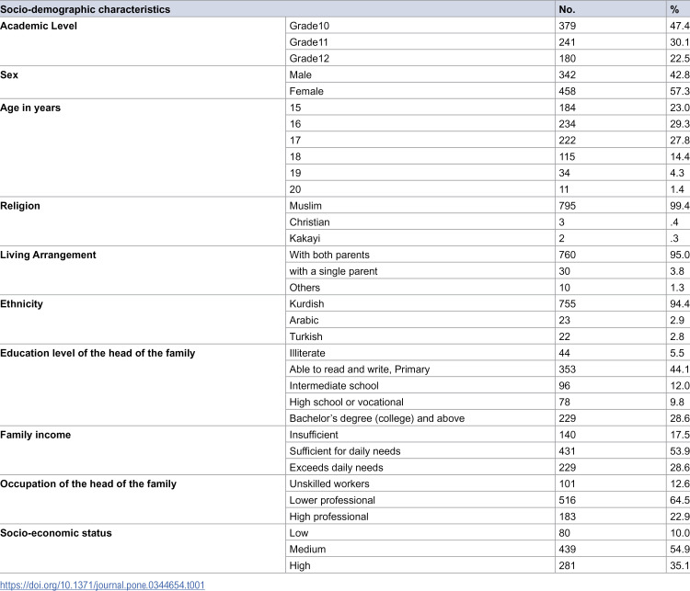The height and width of the screenshot is (591, 690).
Task: Click the 'Muslim' cell
Action: tap(305, 206)
